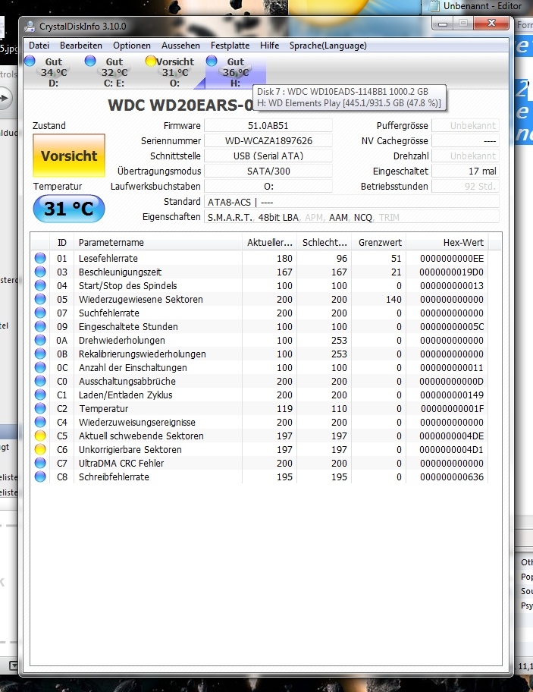Select disk O: tab marked Vorsicht
The image size is (533, 692).
(x=174, y=72)
